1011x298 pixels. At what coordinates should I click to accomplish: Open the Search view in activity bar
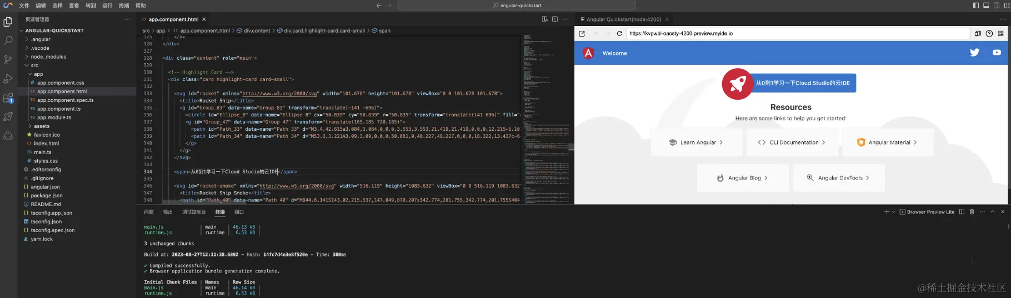click(8, 40)
